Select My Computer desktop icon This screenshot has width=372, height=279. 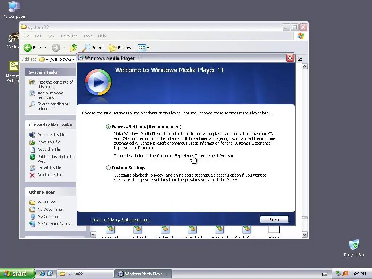coord(14,9)
